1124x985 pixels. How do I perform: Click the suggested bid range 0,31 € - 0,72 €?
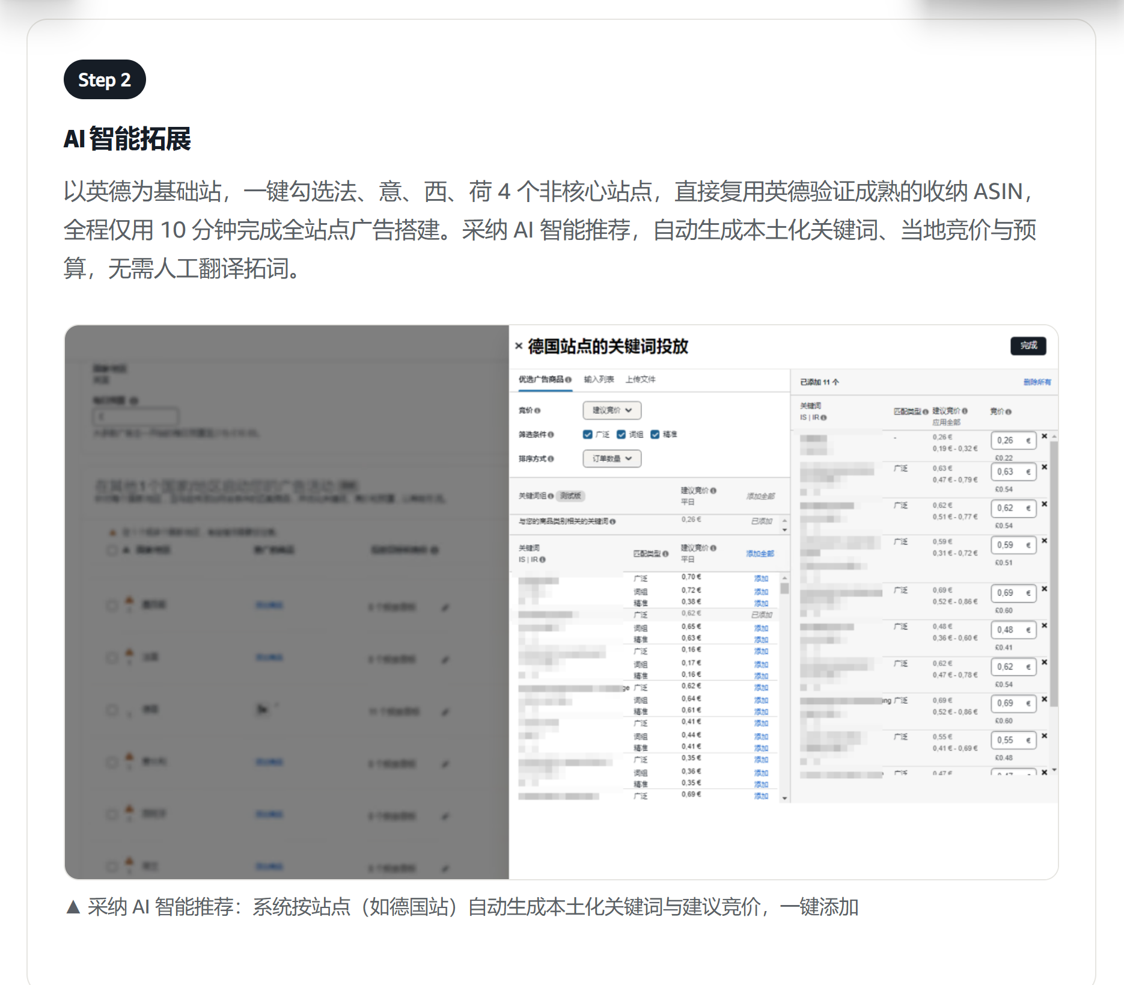[955, 553]
